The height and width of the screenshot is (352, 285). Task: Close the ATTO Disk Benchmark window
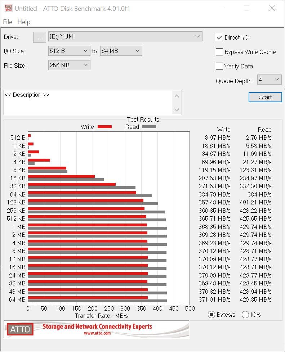point(272,8)
